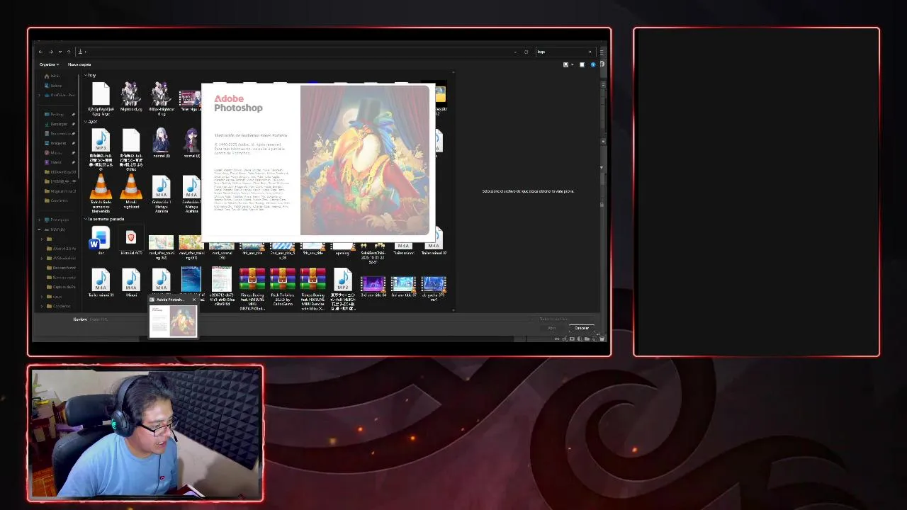Clear the search box containing 'logo'

[x=590, y=52]
